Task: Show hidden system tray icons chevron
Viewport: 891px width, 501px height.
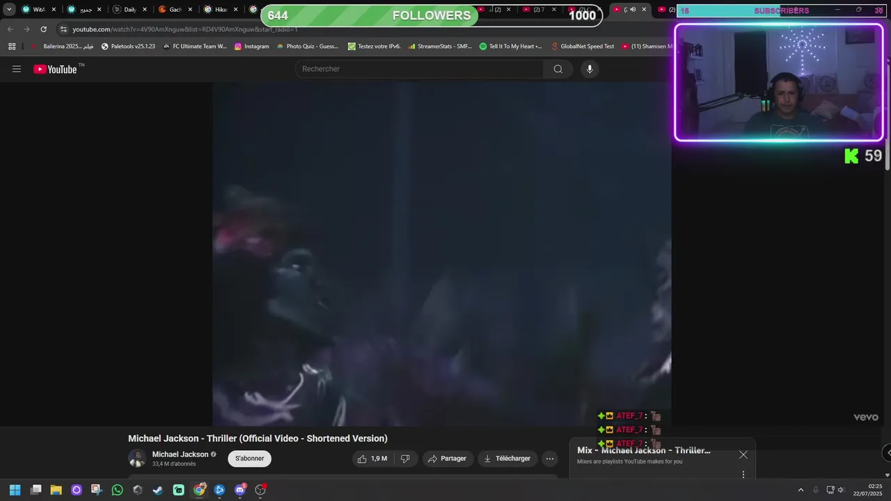Action: coord(801,490)
